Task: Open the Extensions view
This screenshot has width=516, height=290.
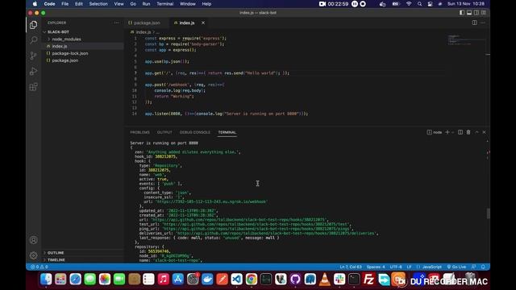Action: tap(33, 87)
